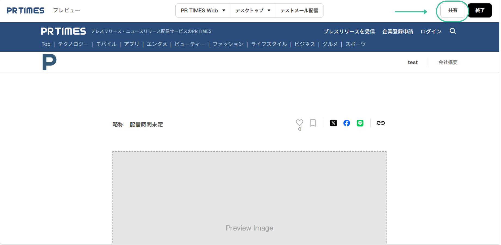Share the release on X

pyautogui.click(x=333, y=123)
